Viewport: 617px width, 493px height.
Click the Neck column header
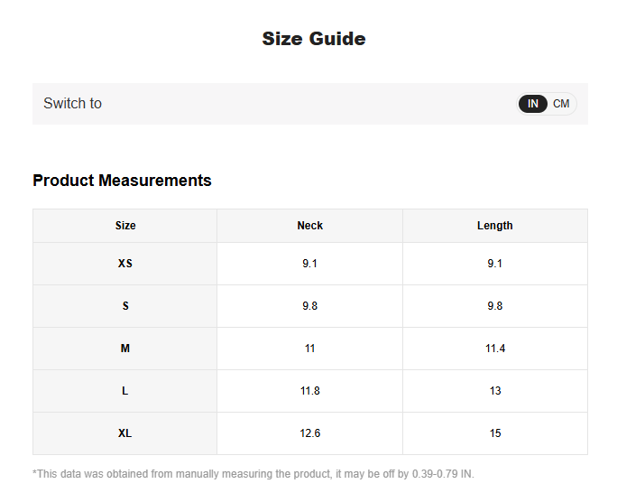309,226
